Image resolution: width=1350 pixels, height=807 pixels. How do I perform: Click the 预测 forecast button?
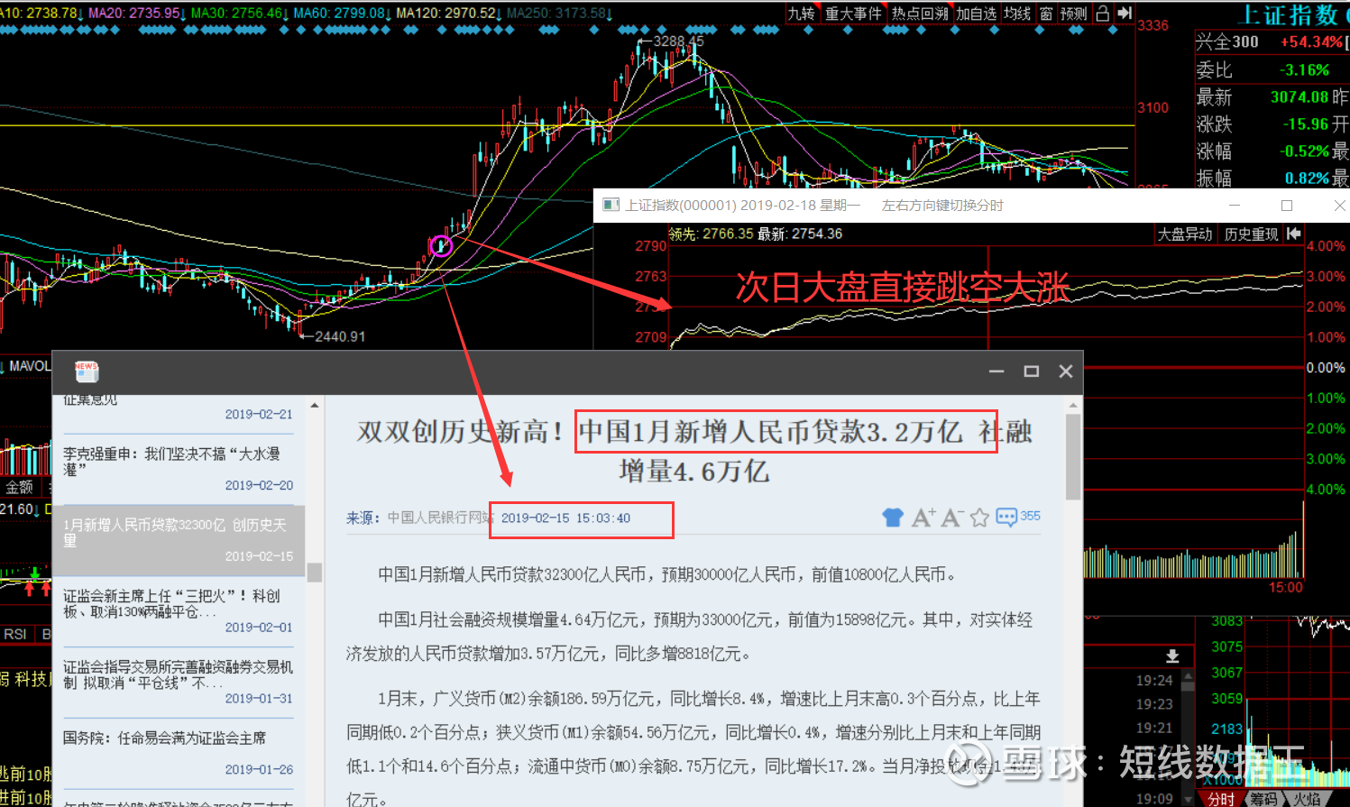1073,14
